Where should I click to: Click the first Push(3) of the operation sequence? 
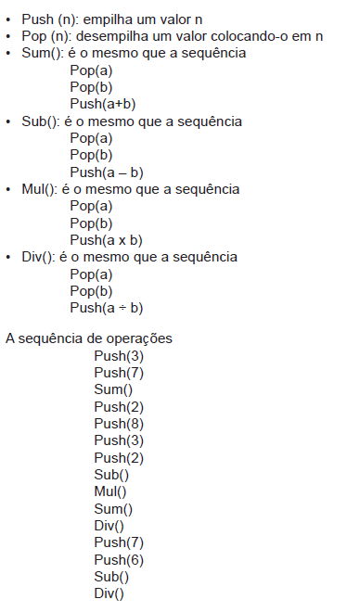(x=119, y=356)
